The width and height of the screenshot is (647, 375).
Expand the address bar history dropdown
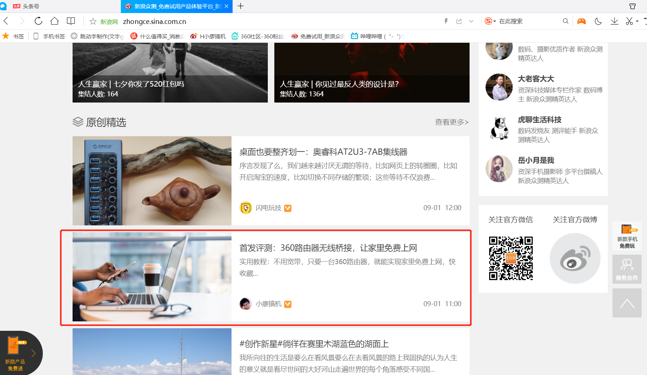coord(471,21)
